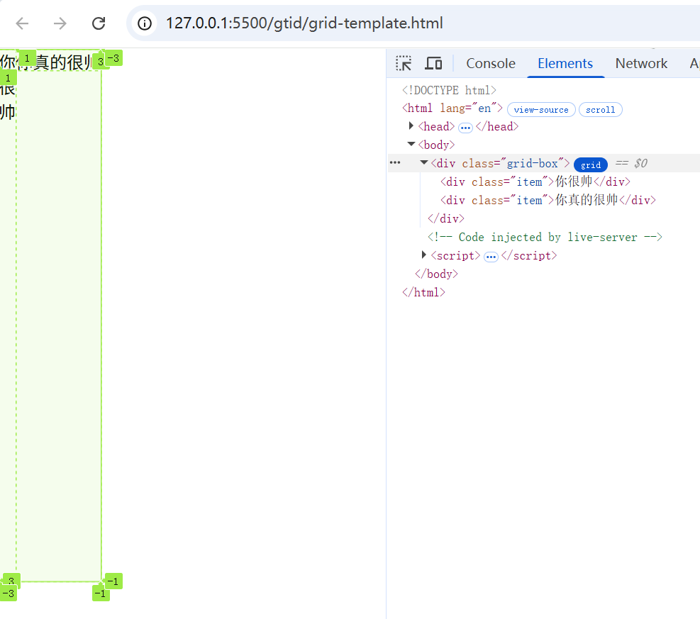Click the browser back arrow
This screenshot has width=700, height=619.
[22, 23]
